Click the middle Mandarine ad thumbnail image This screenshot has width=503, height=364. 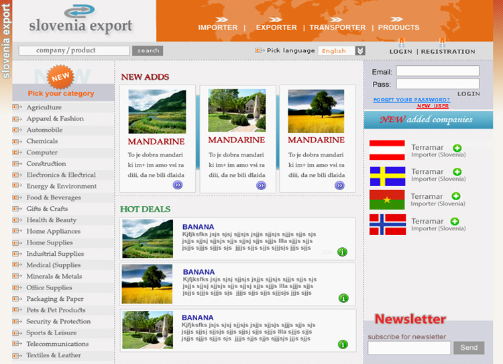237,111
